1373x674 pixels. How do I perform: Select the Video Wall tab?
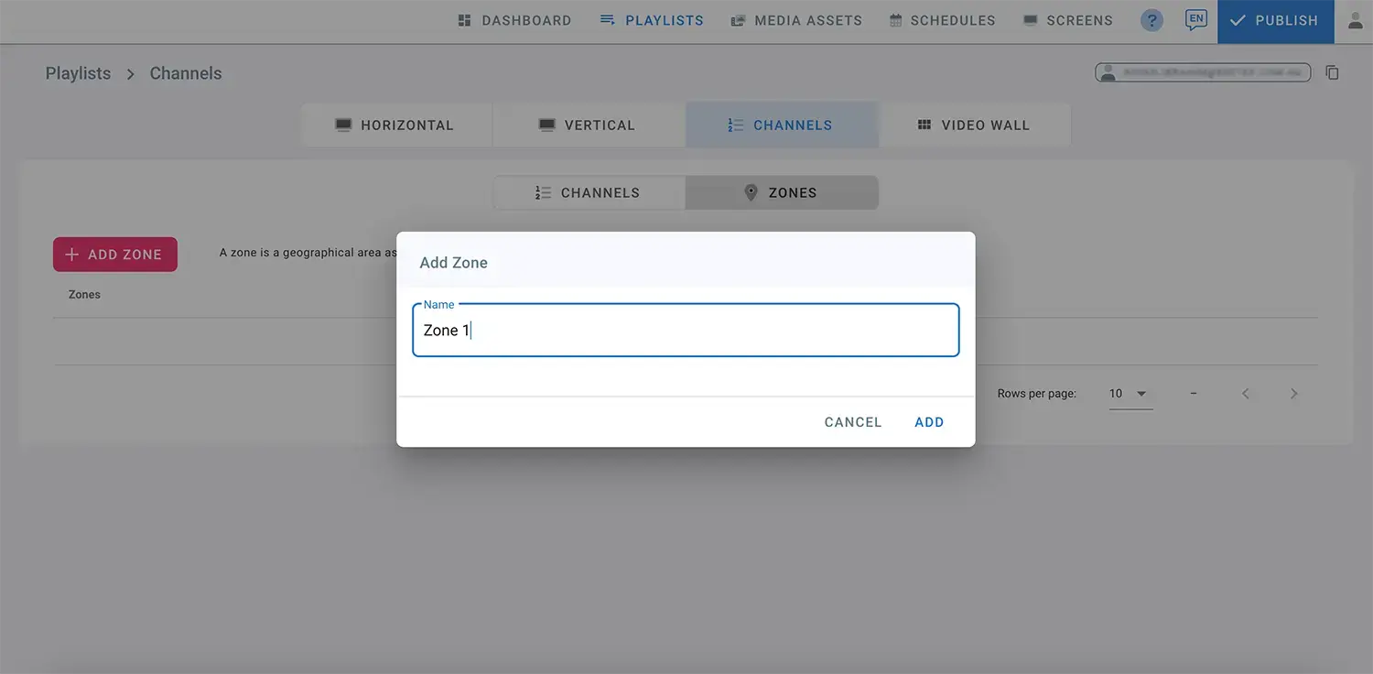tap(974, 125)
